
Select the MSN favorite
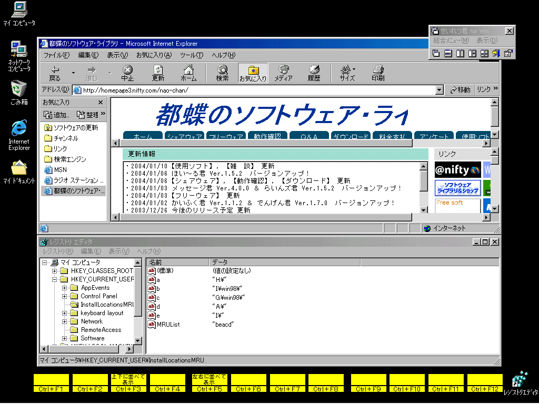click(x=56, y=170)
